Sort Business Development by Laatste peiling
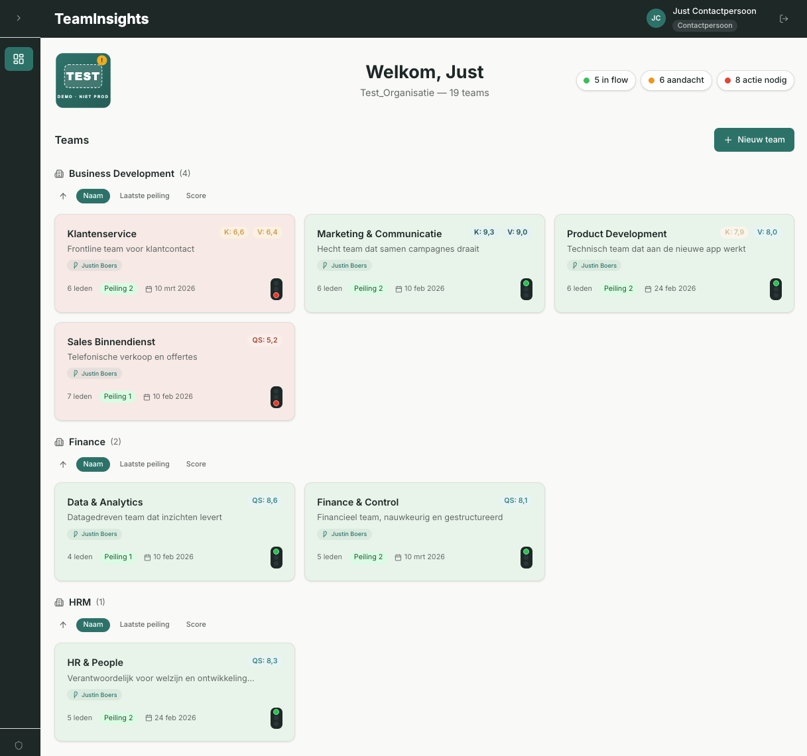This screenshot has width=807, height=756. tap(145, 196)
